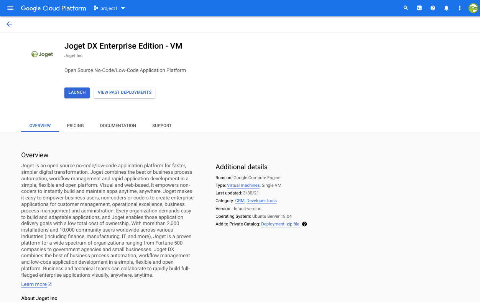Select the Support tab
The height and width of the screenshot is (302, 480).
162,126
